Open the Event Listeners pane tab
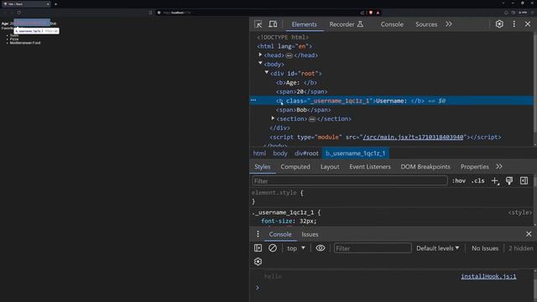Viewport: 537px width, 302px height. [370, 167]
